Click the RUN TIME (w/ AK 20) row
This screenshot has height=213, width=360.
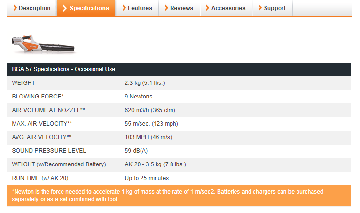pos(179,178)
